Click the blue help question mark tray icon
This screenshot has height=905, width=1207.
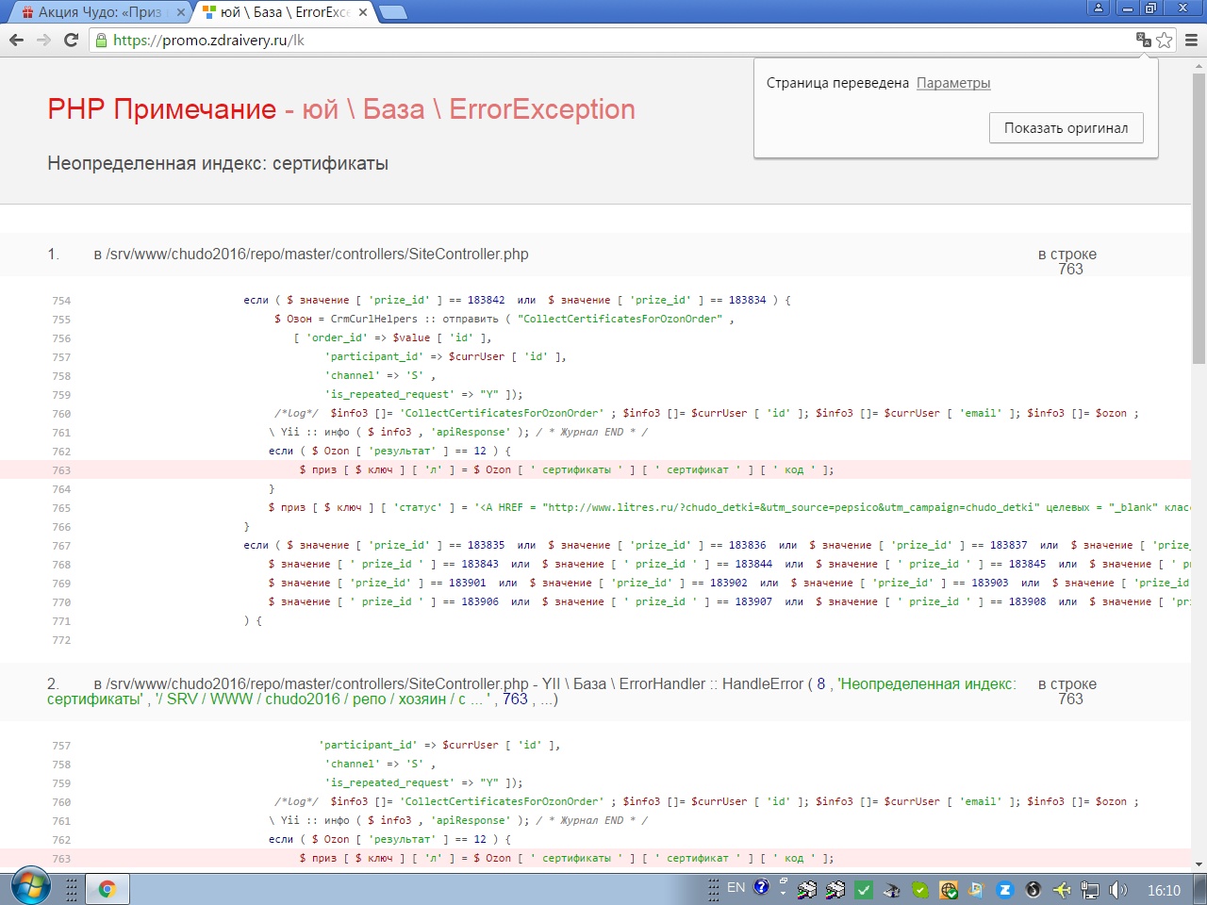[x=761, y=888]
